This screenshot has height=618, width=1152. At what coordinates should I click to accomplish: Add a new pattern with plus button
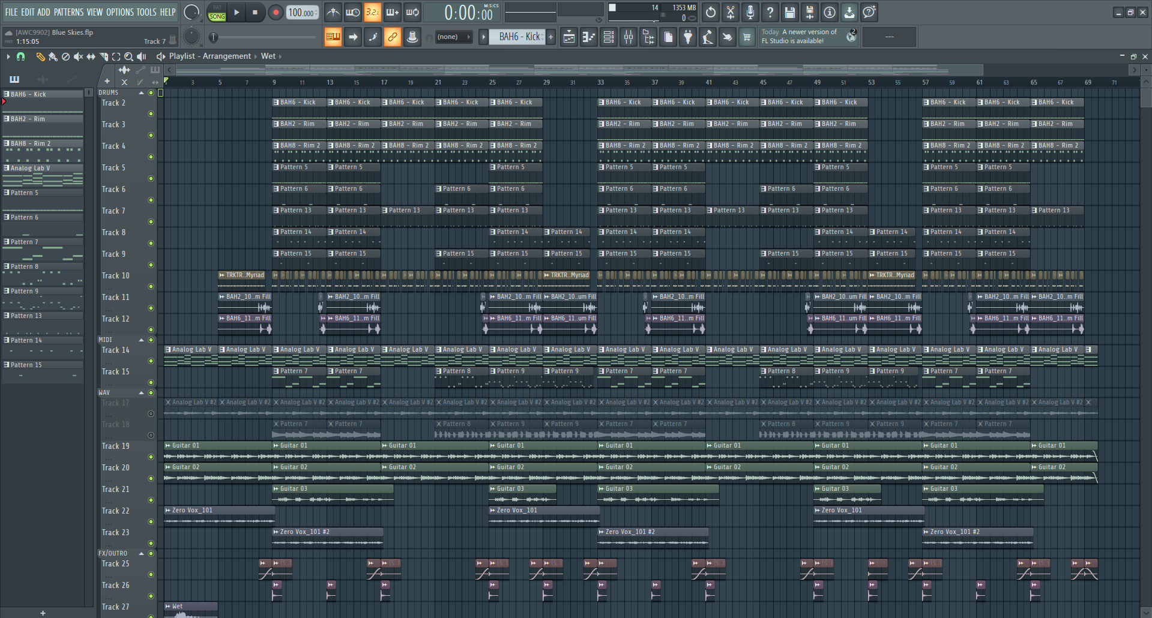(550, 37)
